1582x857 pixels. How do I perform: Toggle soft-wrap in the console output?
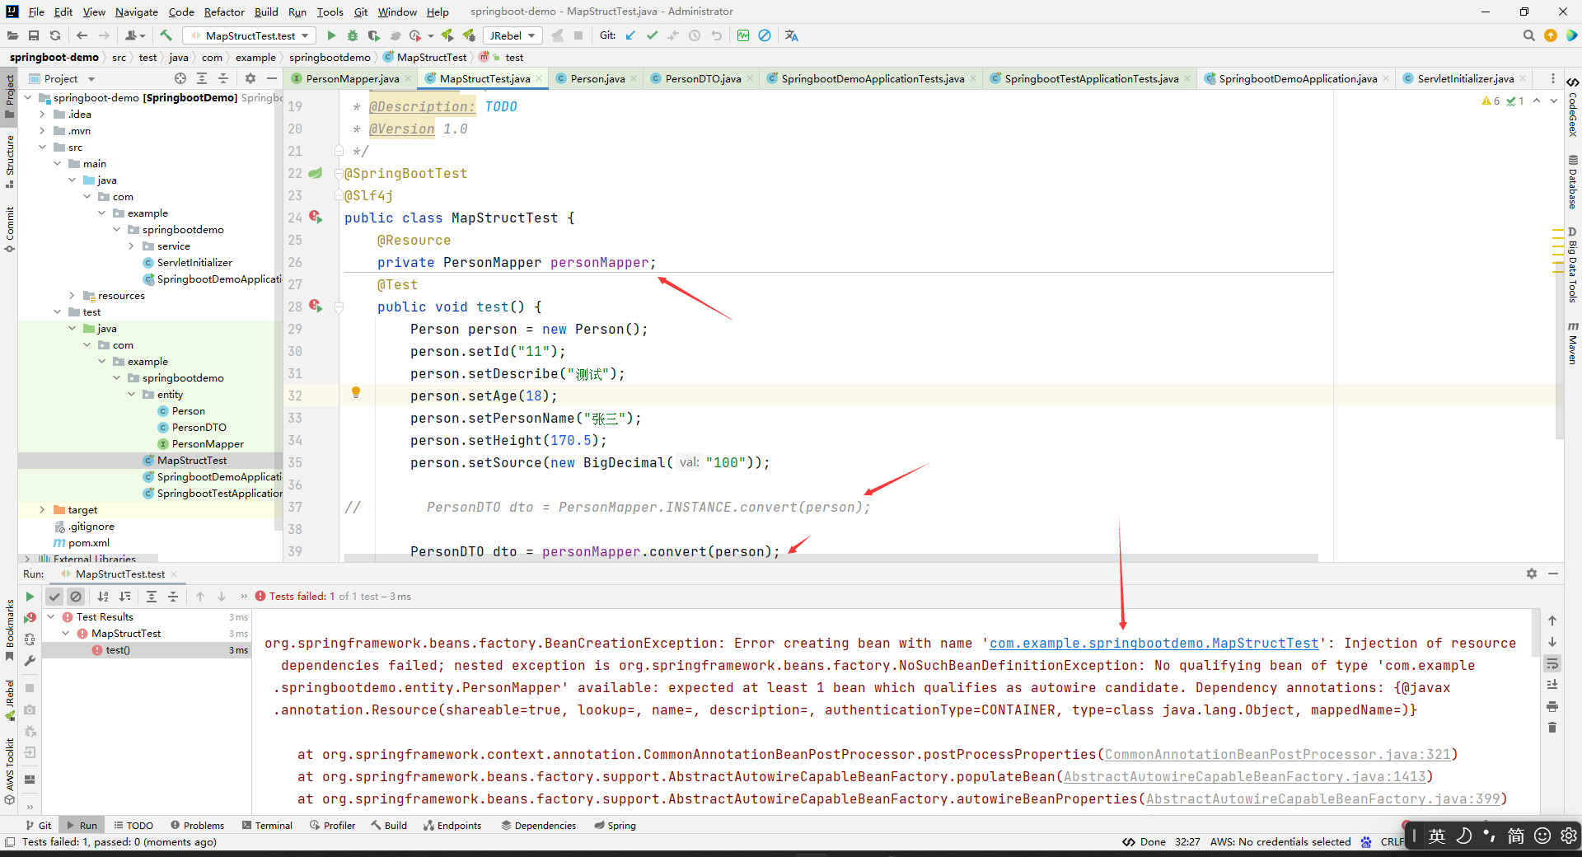coord(1552,664)
